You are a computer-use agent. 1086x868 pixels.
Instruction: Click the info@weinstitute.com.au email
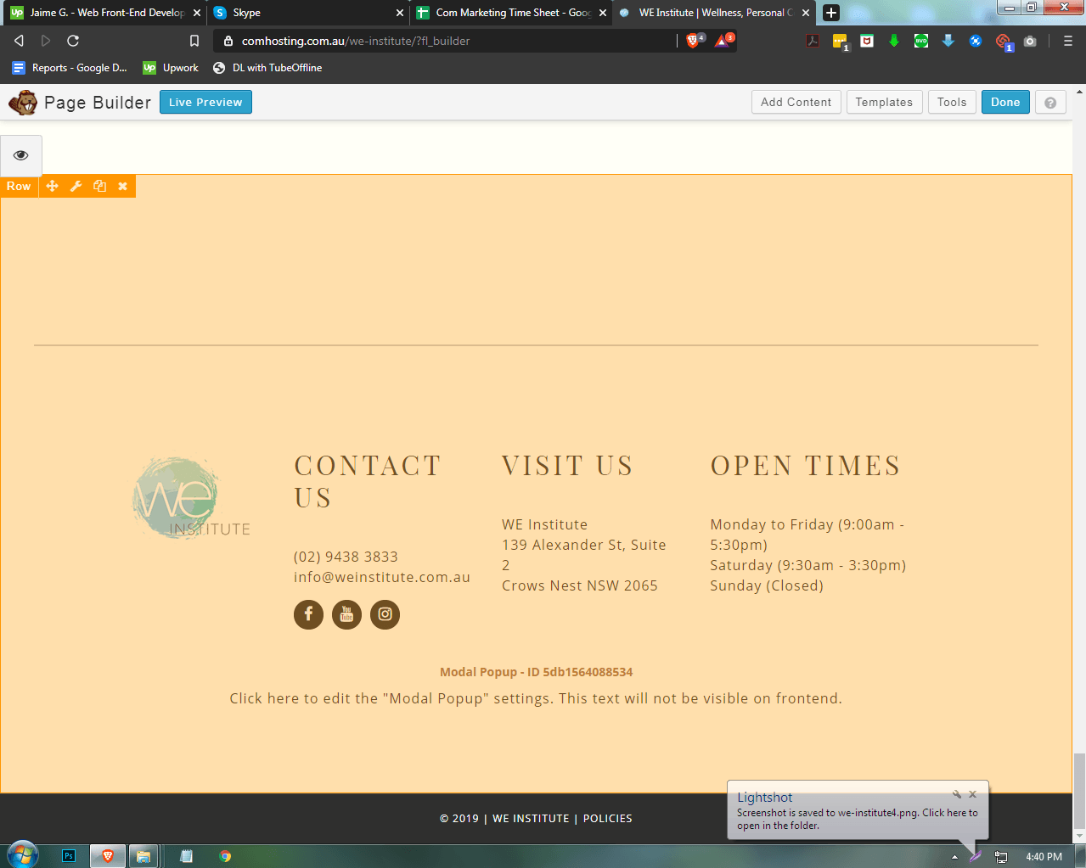click(x=382, y=577)
